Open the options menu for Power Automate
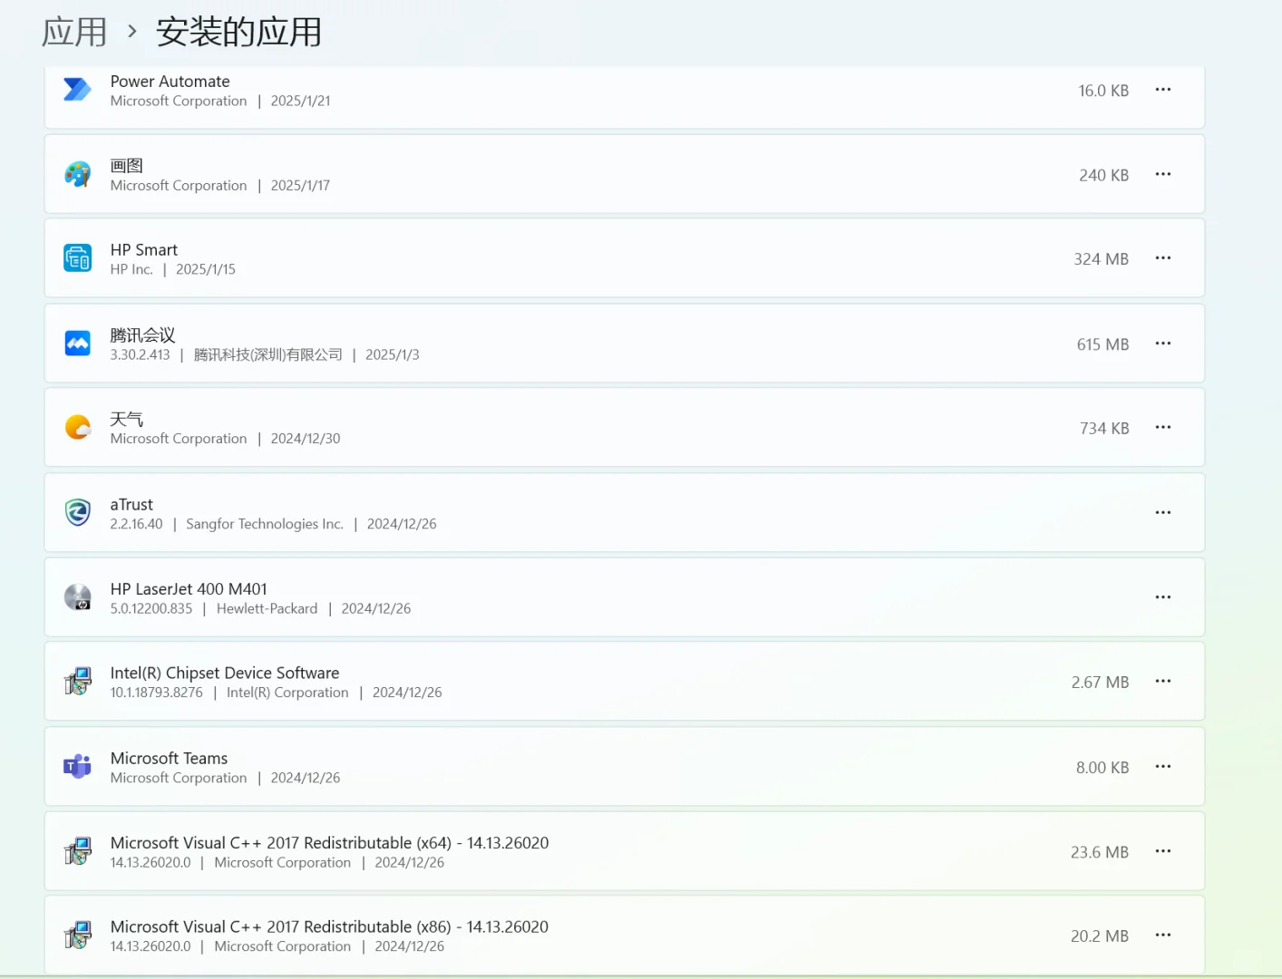The height and width of the screenshot is (979, 1282). 1162,89
